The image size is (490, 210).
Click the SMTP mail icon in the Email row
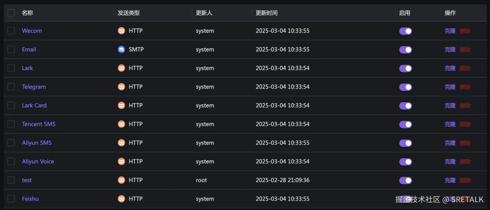[x=121, y=49]
